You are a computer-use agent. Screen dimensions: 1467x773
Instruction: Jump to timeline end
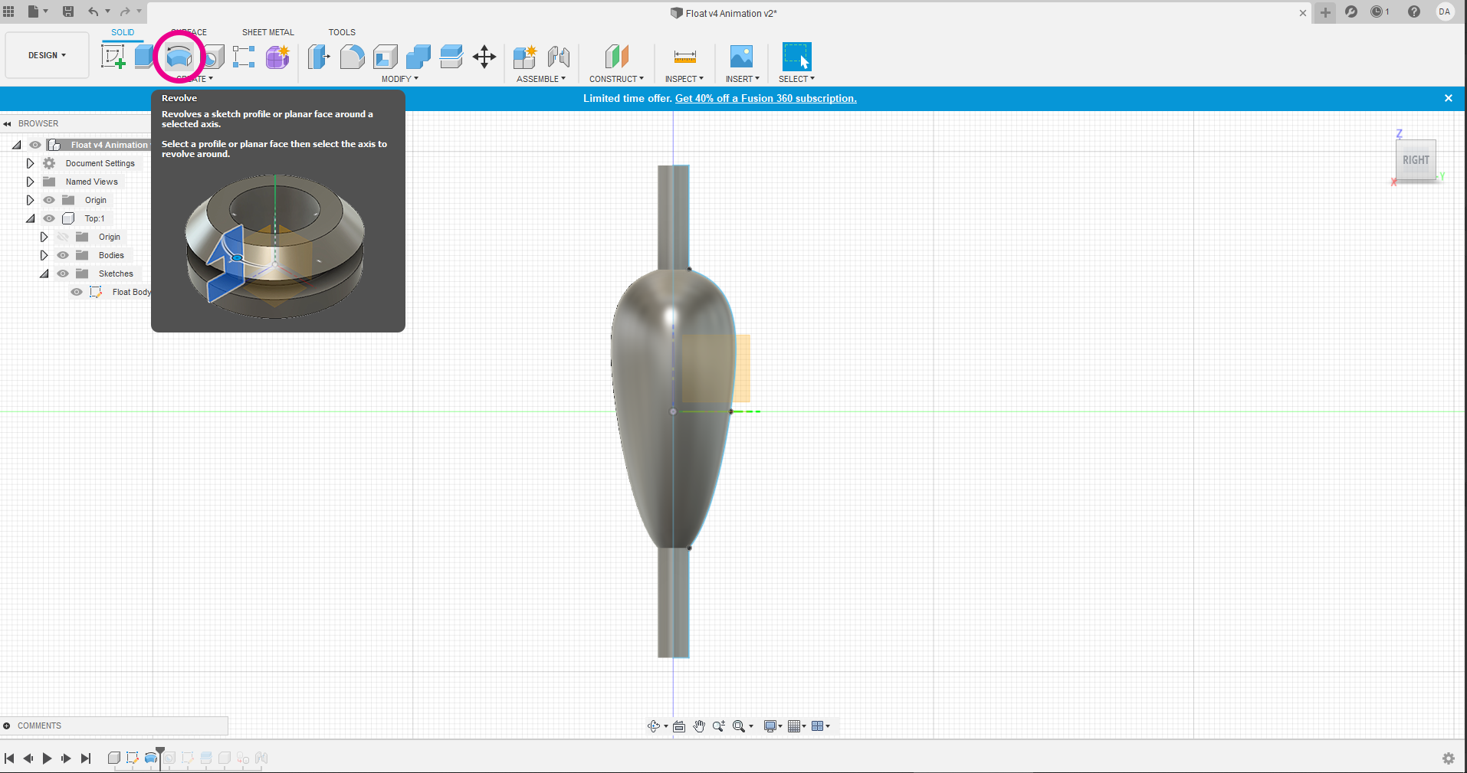[86, 758]
